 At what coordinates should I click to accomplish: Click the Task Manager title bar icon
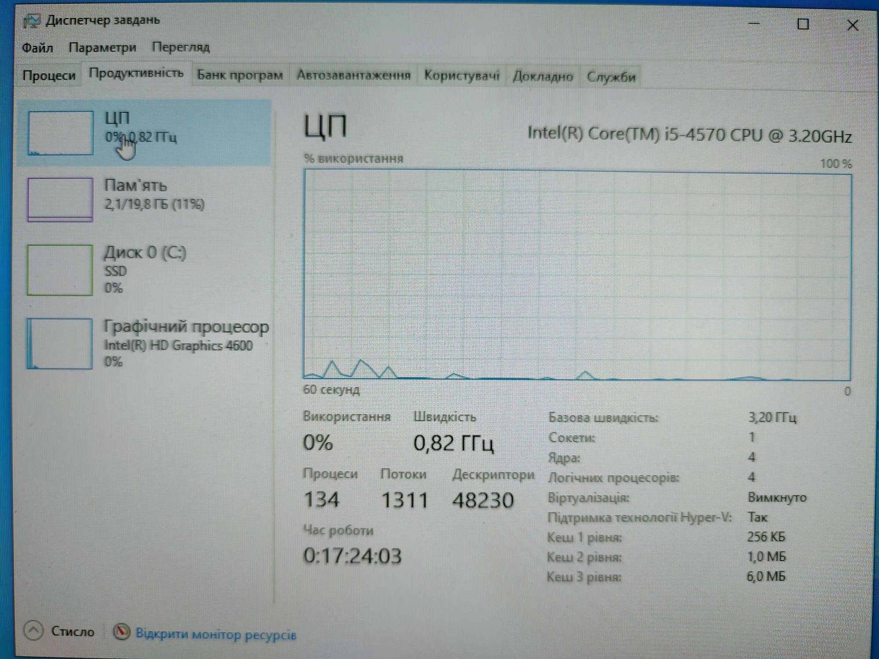point(32,21)
